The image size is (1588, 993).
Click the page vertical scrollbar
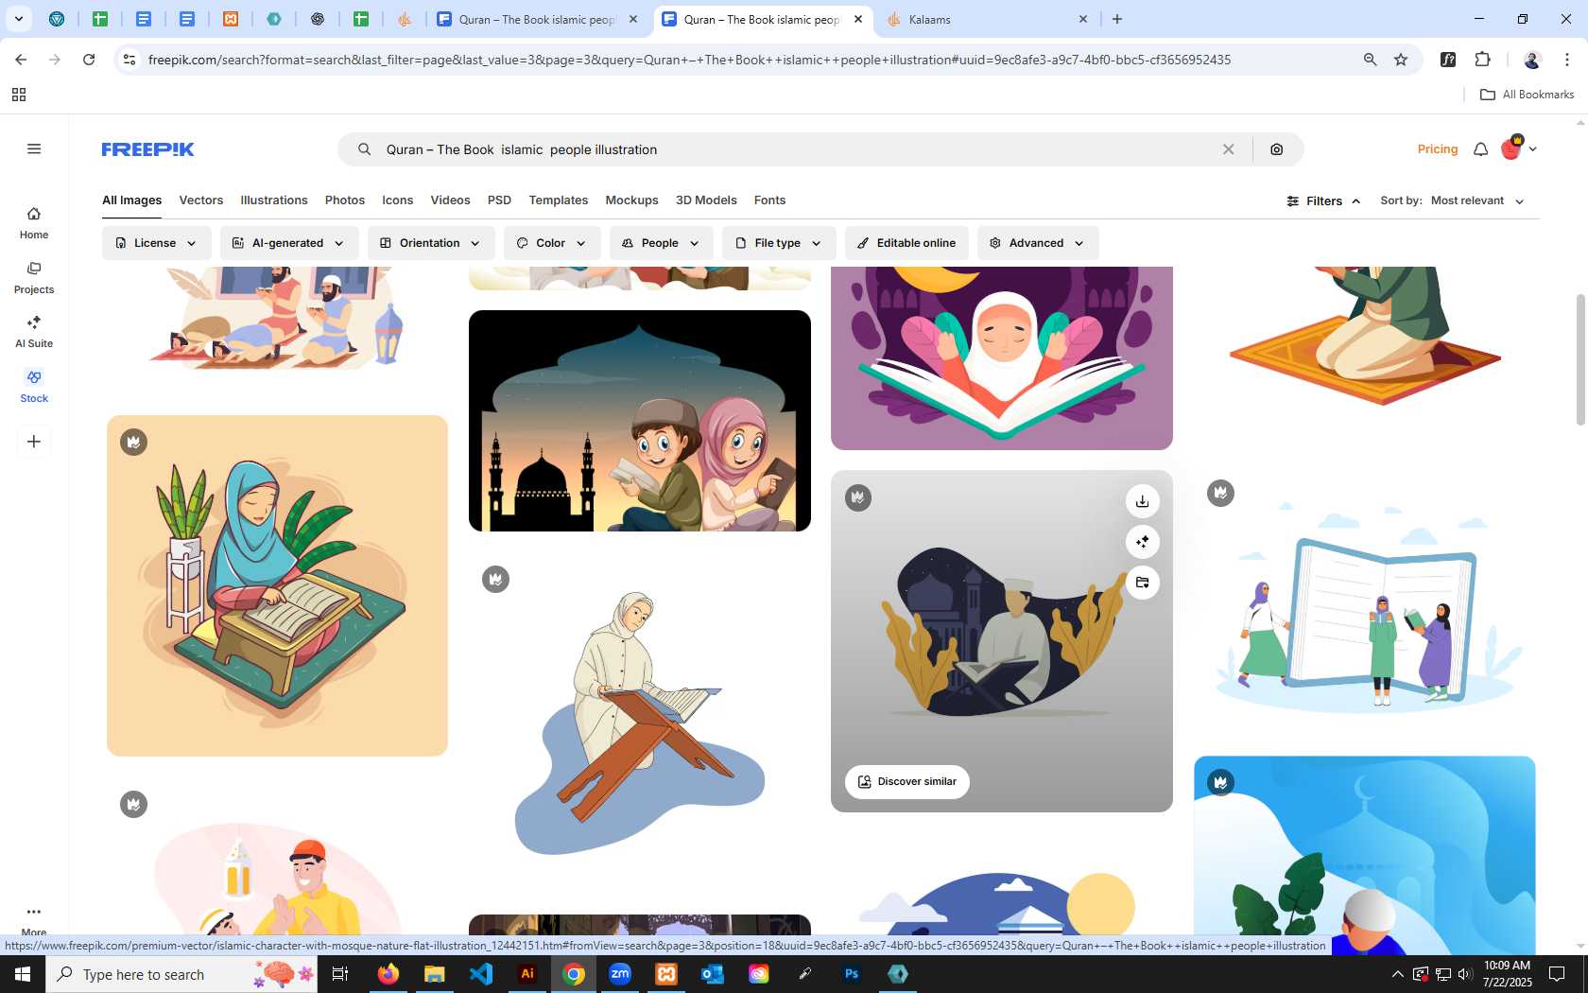1580,359
